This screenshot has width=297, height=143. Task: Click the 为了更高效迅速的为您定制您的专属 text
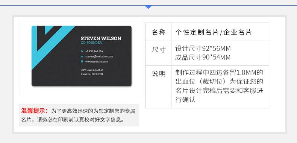(x=93, y=111)
